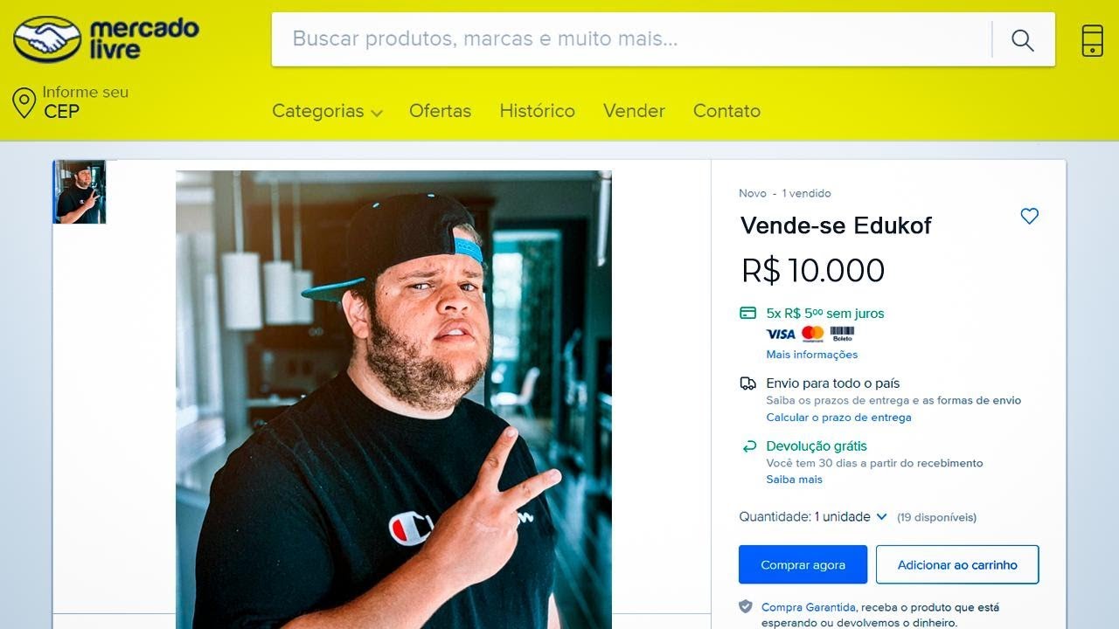Focus the Buscar produtos search field

coord(631,39)
